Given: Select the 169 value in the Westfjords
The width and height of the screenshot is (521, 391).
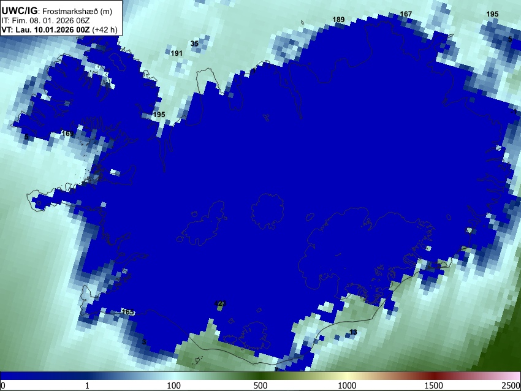Looking at the screenshot, I should tap(67, 134).
